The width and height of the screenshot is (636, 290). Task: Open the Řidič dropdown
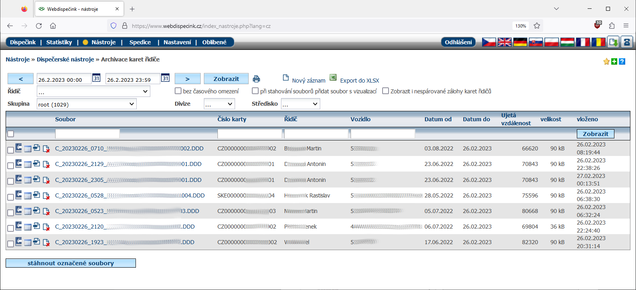point(93,91)
